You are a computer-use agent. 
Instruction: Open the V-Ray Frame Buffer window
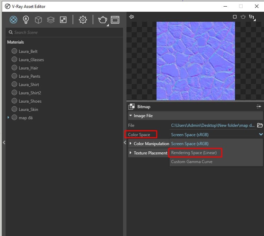[x=115, y=20]
